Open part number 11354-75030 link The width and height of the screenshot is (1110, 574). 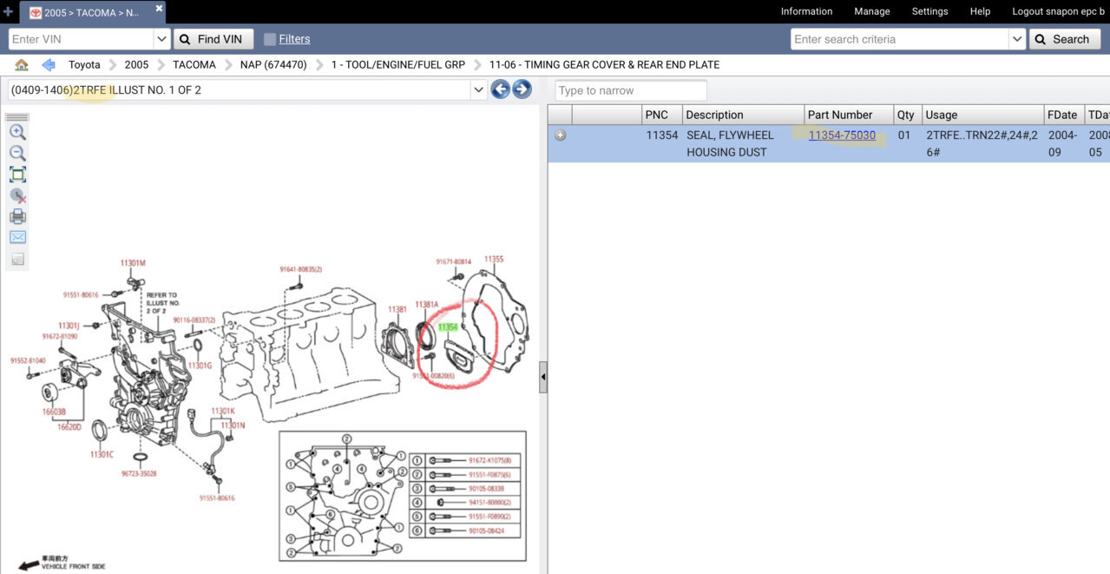tap(842, 135)
